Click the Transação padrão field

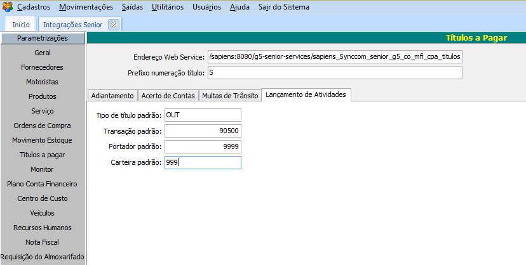pyautogui.click(x=203, y=131)
